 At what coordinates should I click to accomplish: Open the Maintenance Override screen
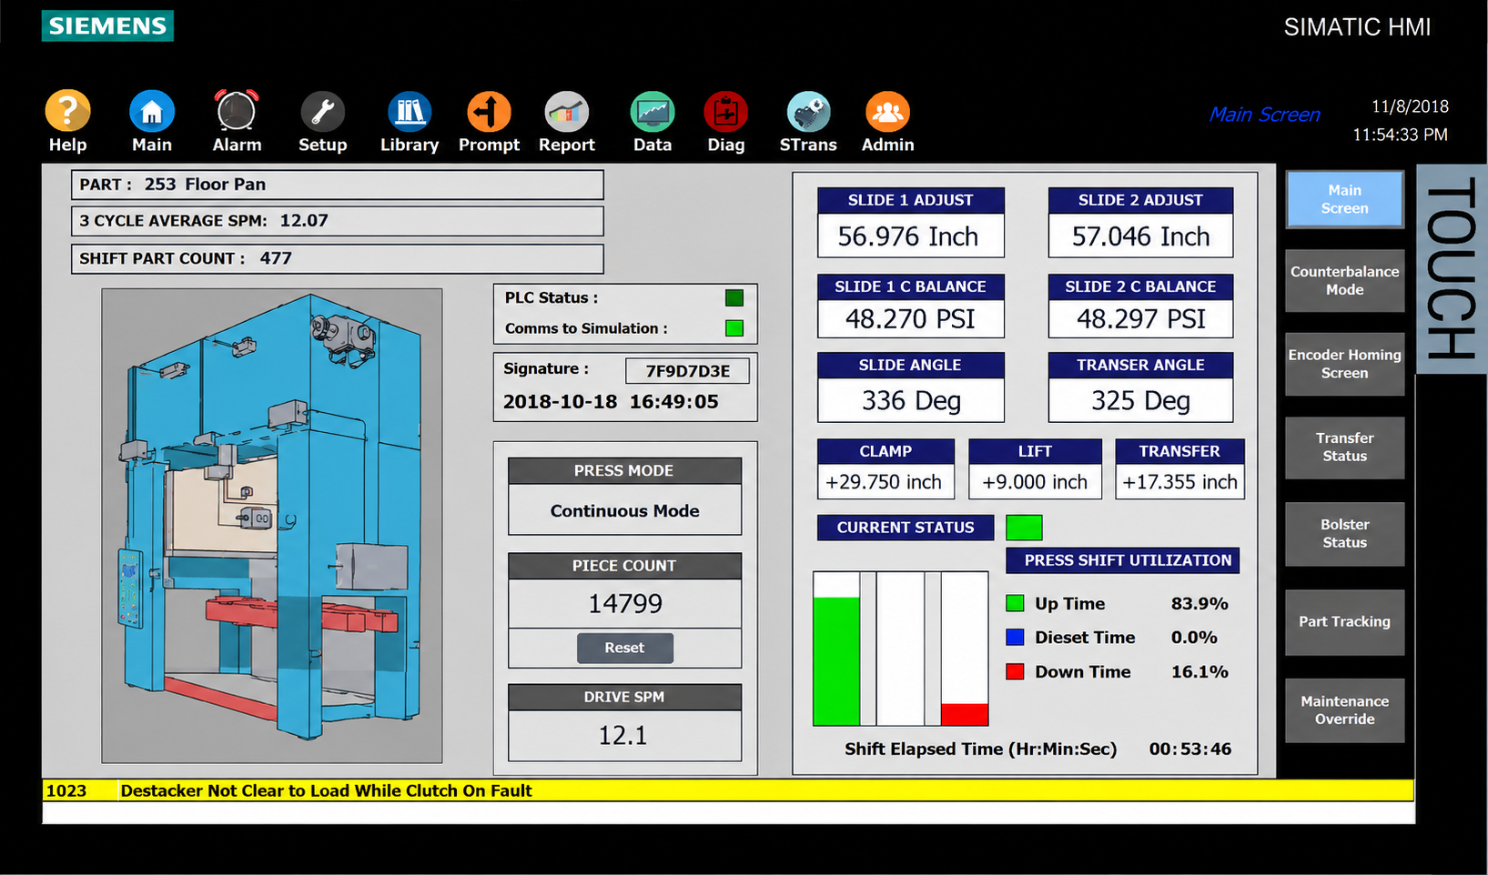coord(1344,710)
